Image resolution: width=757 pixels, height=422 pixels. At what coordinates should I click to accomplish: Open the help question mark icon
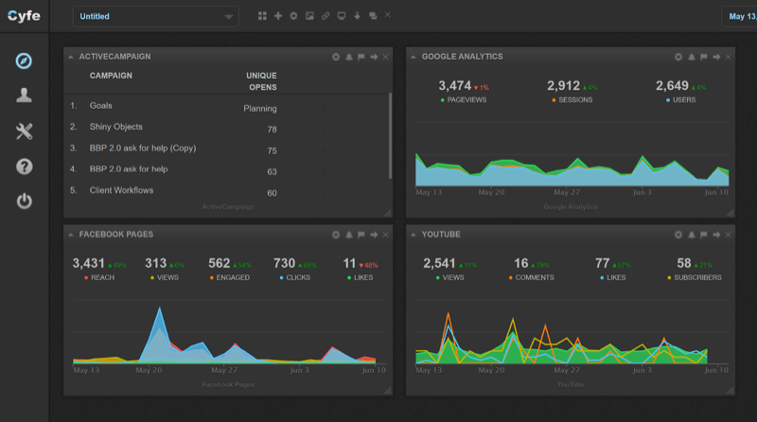coord(24,167)
